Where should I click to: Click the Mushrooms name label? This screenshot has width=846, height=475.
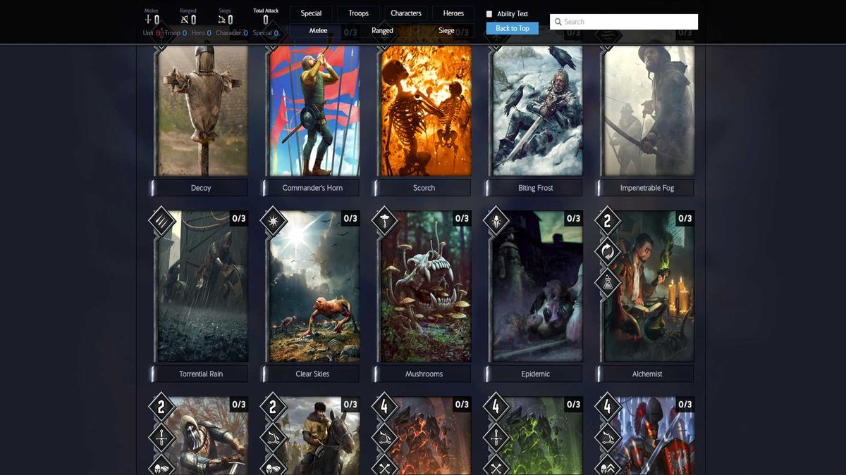click(x=424, y=374)
